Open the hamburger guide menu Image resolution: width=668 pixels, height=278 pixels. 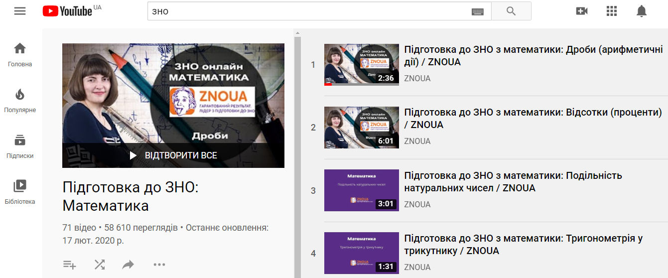tap(20, 11)
